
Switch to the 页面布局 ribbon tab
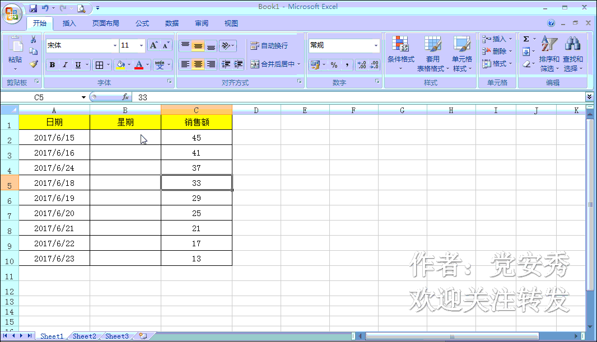pos(105,23)
